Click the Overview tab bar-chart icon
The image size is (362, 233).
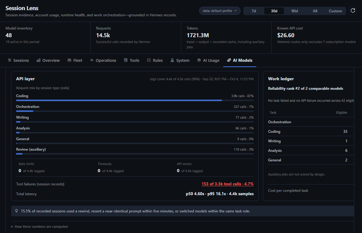pos(39,60)
